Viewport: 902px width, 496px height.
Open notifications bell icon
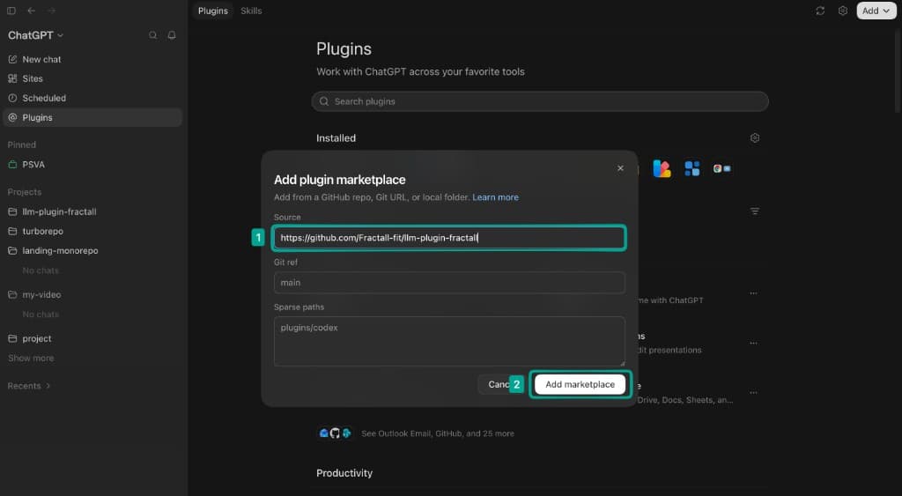coord(172,35)
